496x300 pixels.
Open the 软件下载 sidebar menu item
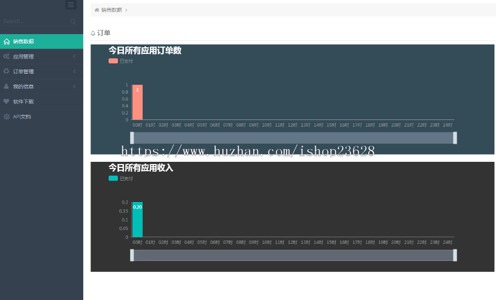(41, 102)
